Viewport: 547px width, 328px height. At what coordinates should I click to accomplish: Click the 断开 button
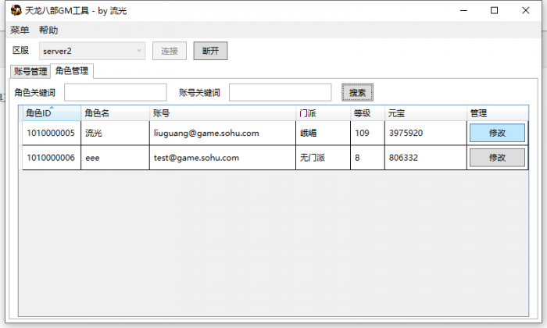pyautogui.click(x=211, y=51)
